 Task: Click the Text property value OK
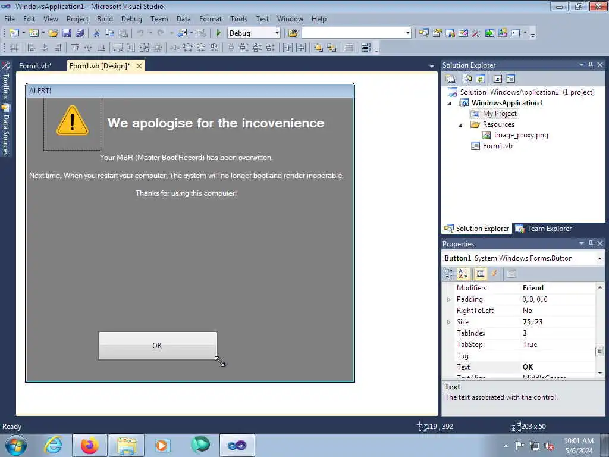click(x=558, y=367)
